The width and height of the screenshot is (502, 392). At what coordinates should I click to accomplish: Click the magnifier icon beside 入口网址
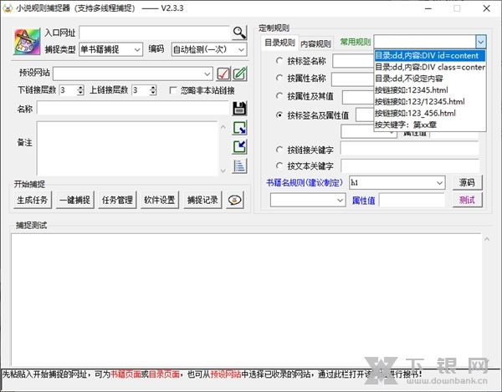click(x=240, y=33)
